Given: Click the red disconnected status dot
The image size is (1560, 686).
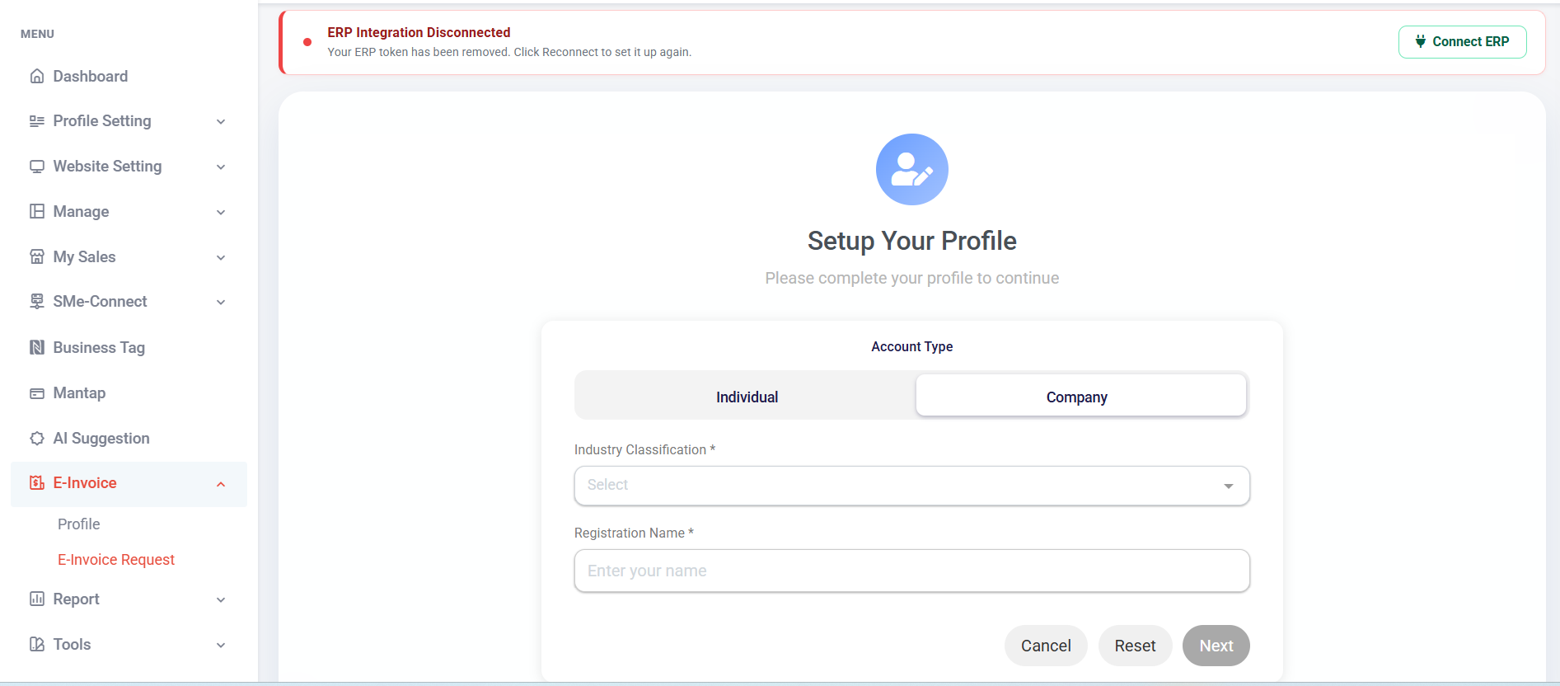Looking at the screenshot, I should pyautogui.click(x=307, y=40).
